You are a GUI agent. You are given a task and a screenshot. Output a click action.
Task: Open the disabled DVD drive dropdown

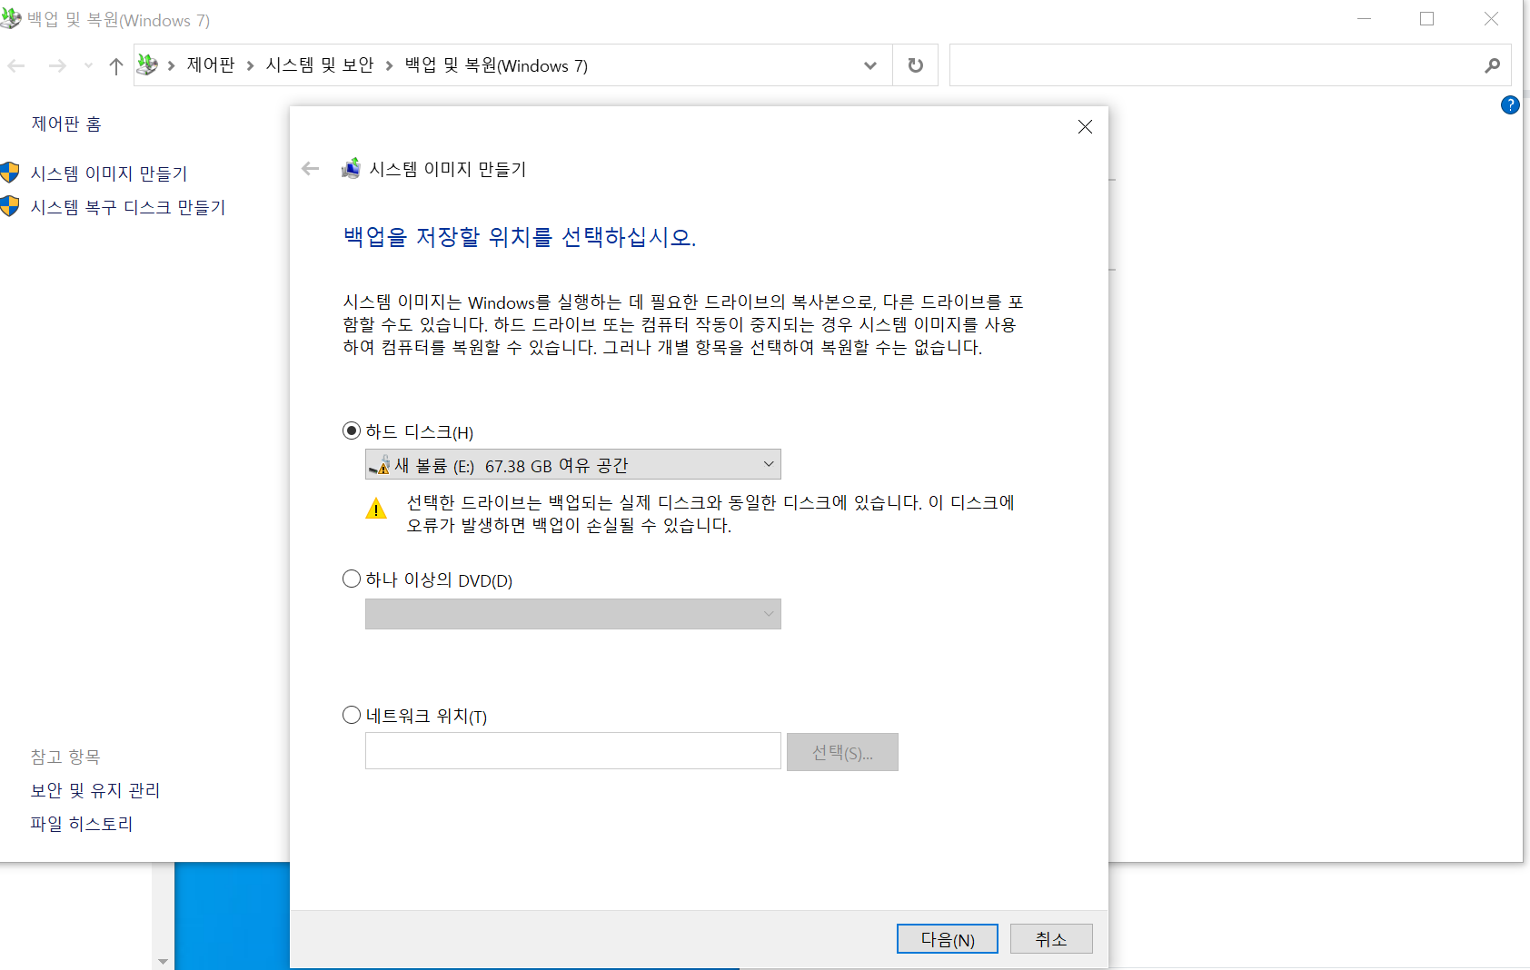(768, 614)
